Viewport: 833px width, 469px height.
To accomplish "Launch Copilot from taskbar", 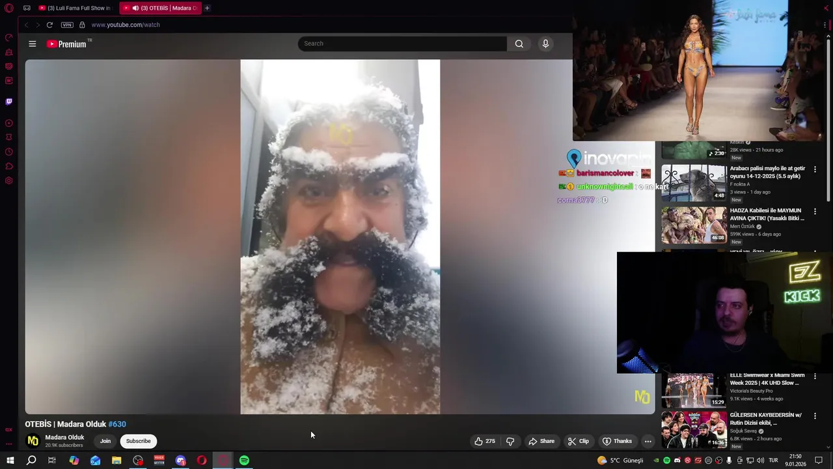I will tap(74, 461).
